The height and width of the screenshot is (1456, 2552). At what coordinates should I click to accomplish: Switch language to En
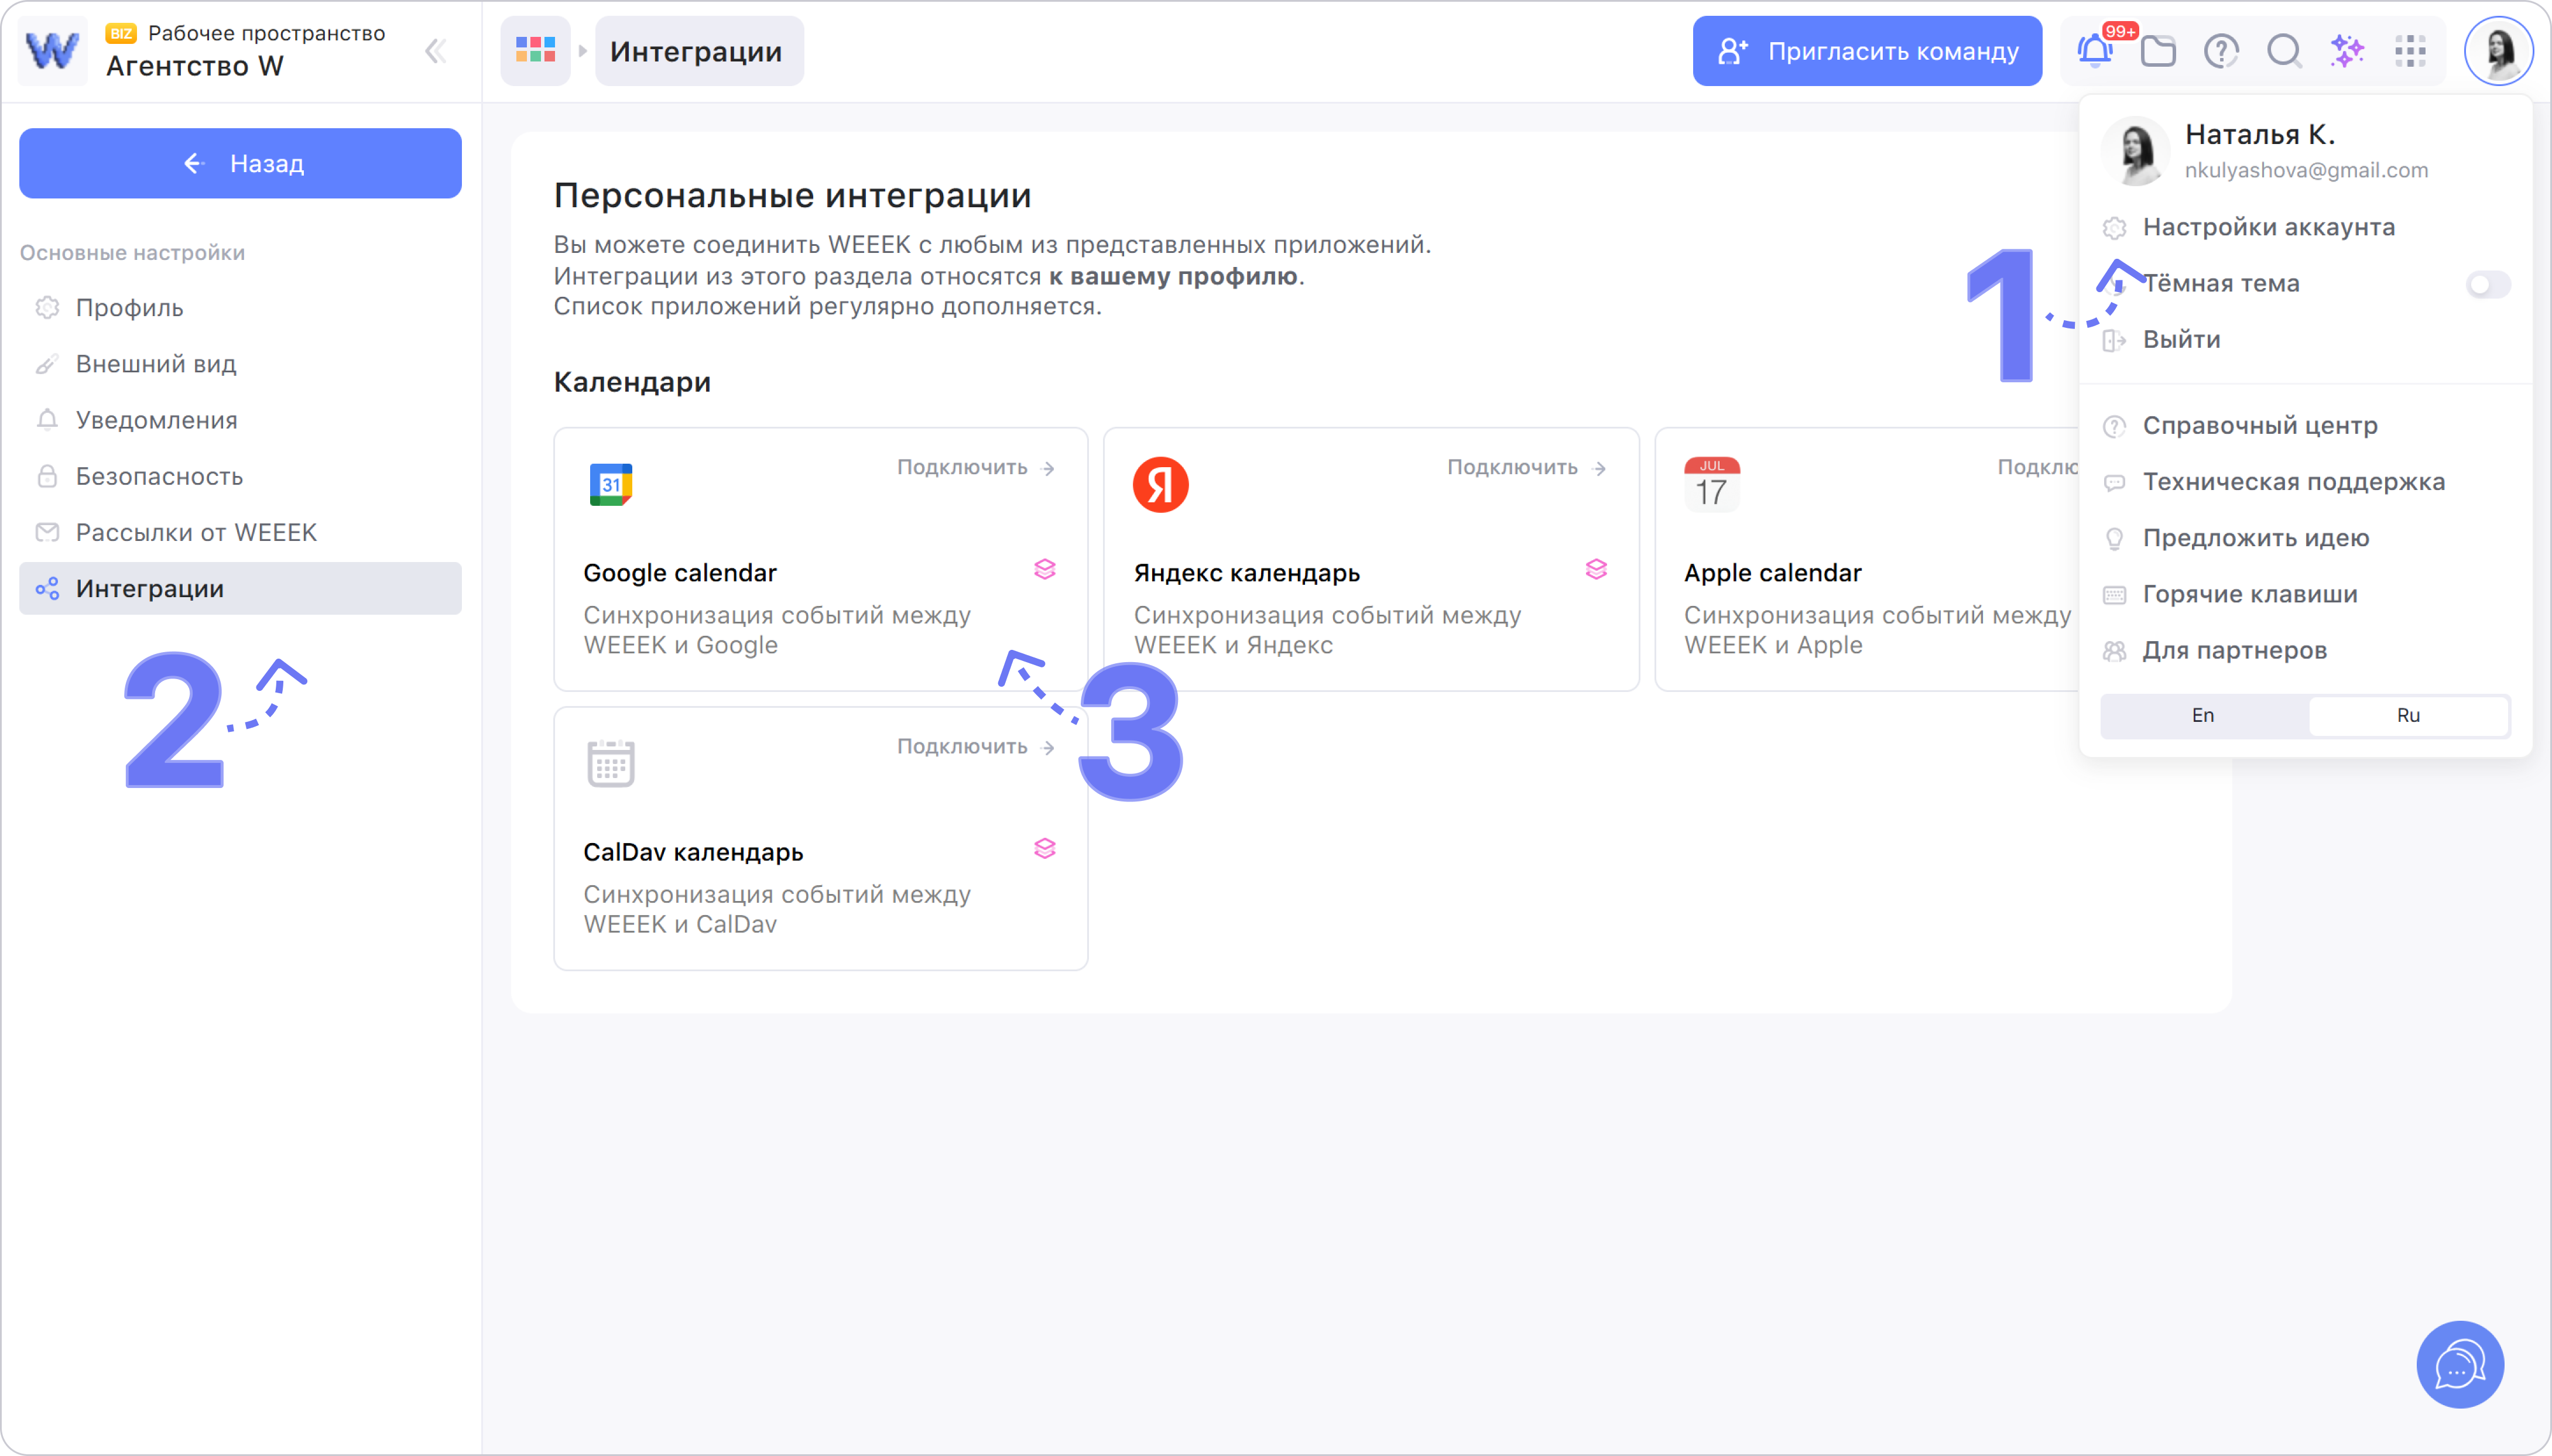coord(2203,715)
